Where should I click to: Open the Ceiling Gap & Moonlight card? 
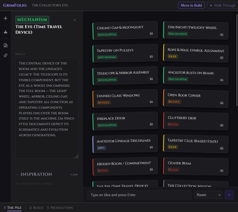click(125, 30)
